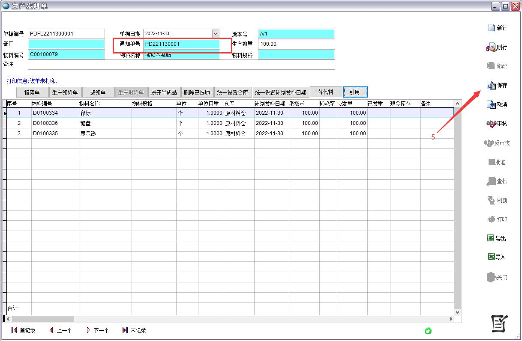Open the notepad icon in bottom right

coord(499,324)
